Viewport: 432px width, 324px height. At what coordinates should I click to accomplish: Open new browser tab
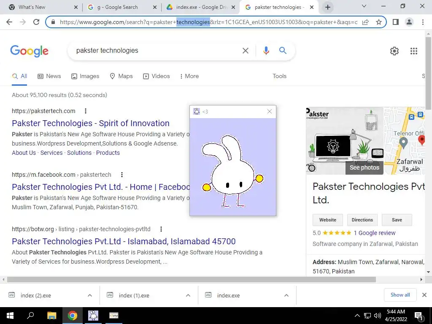pos(327,7)
